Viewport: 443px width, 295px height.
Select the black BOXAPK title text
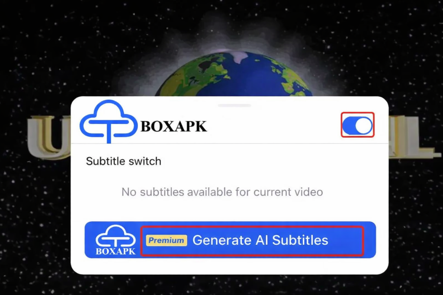pyautogui.click(x=174, y=127)
